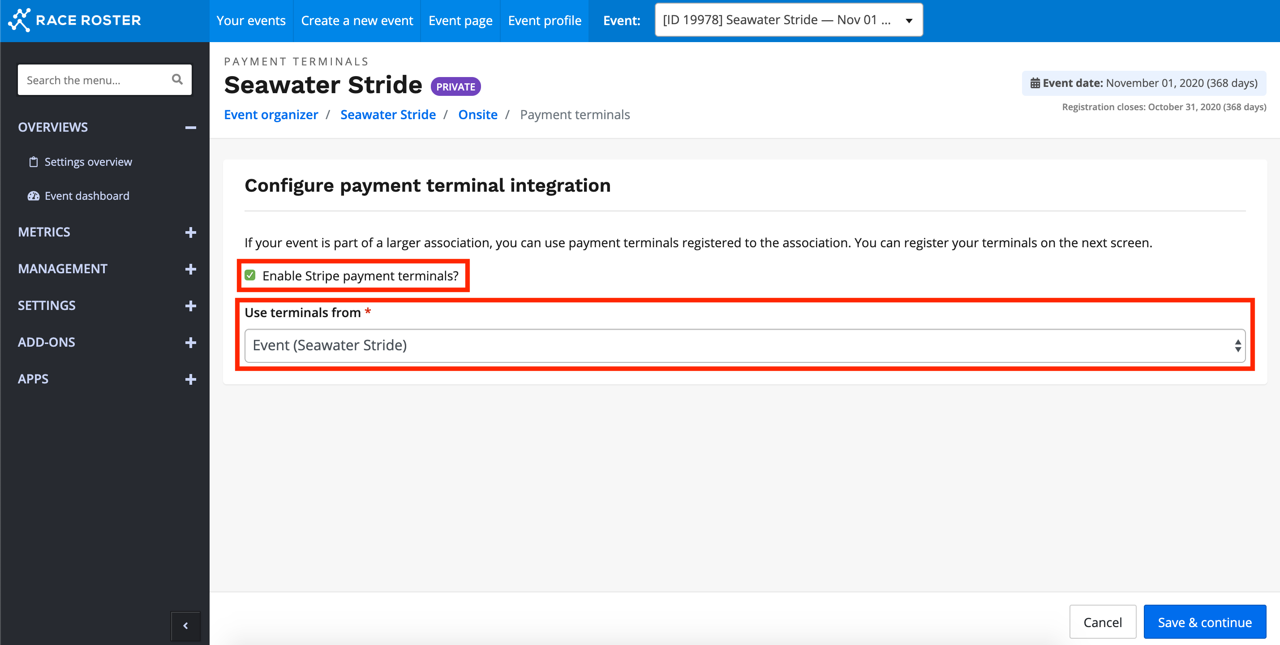Click the search magnifier icon

coord(177,80)
